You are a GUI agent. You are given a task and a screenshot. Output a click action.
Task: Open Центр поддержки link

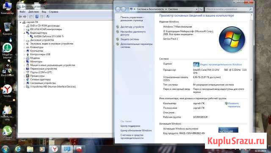tap(130, 126)
